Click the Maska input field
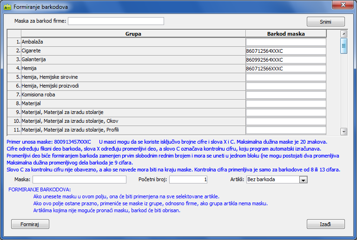This screenshot has height=240, width=357. click(79, 179)
